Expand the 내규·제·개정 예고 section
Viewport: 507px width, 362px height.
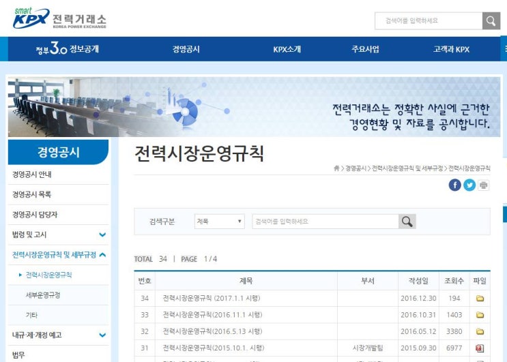click(102, 335)
